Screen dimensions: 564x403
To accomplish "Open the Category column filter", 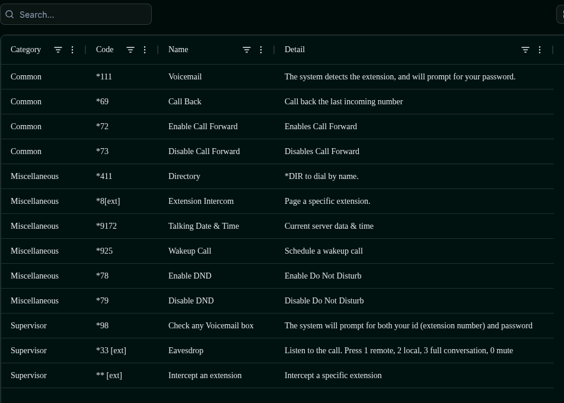I will (58, 50).
